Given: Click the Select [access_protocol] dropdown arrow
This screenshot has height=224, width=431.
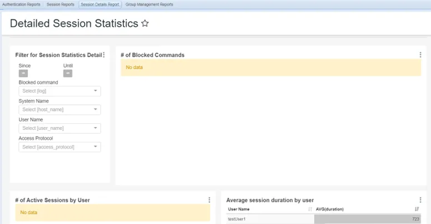Looking at the screenshot, I should [96, 147].
